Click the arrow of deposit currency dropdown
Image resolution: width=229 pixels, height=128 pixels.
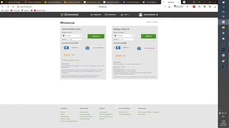(x=81, y=36)
